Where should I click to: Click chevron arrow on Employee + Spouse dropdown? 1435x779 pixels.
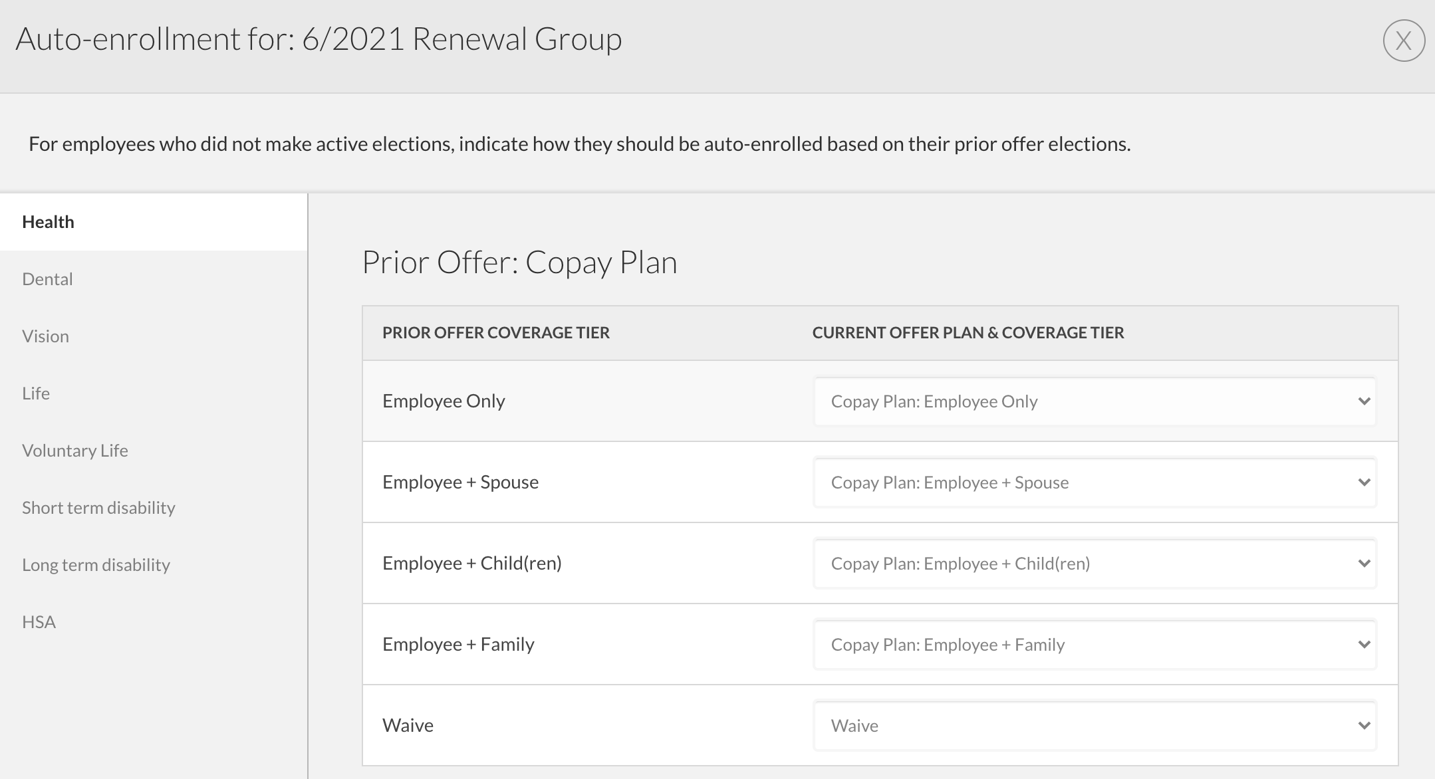click(1364, 483)
